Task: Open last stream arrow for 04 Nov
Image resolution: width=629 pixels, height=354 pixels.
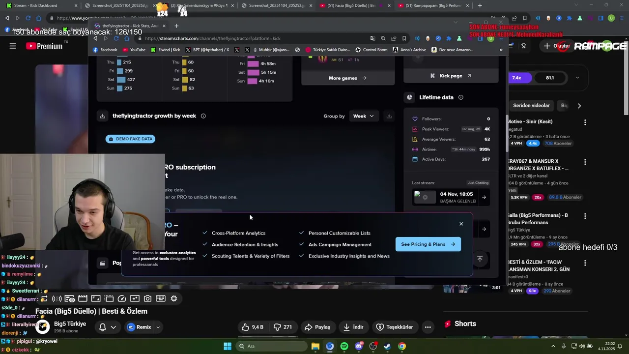Action: point(484,197)
